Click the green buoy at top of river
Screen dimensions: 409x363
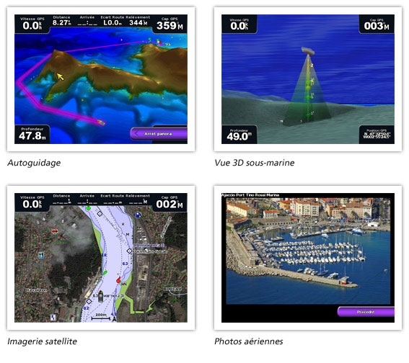88,208
